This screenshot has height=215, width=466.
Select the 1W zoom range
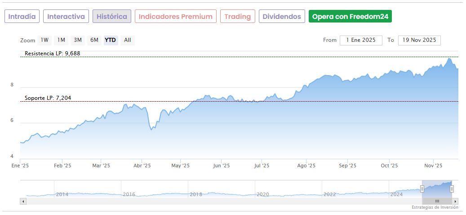44,40
